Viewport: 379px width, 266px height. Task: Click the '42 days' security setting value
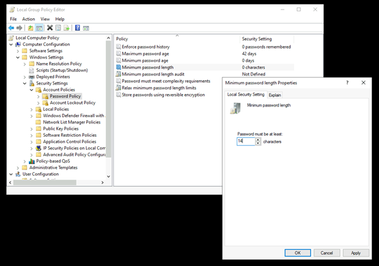tap(249, 54)
